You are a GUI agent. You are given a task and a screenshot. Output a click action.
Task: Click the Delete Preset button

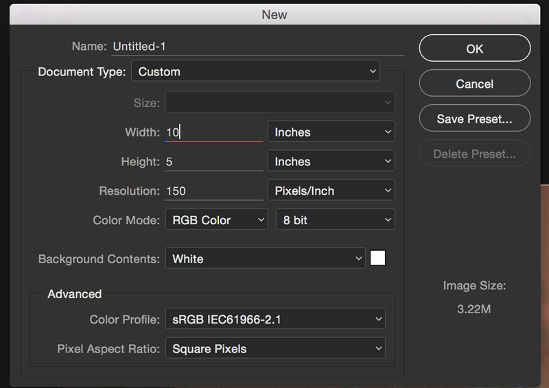(x=474, y=154)
